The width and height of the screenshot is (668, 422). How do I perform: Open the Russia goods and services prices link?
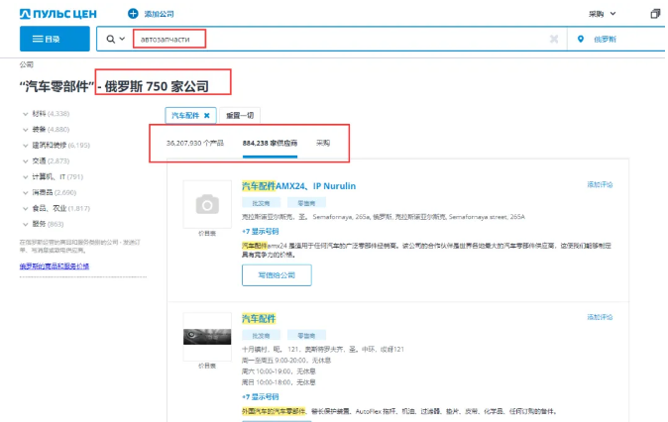pos(55,266)
